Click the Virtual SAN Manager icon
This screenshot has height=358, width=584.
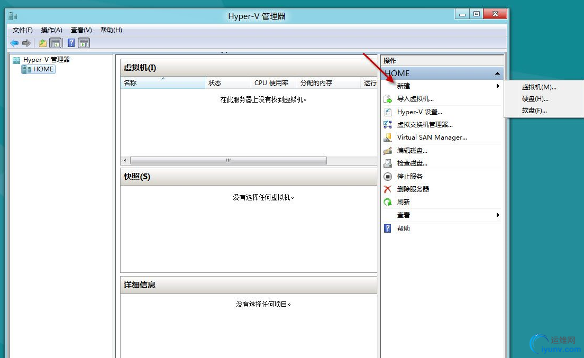pyautogui.click(x=388, y=137)
